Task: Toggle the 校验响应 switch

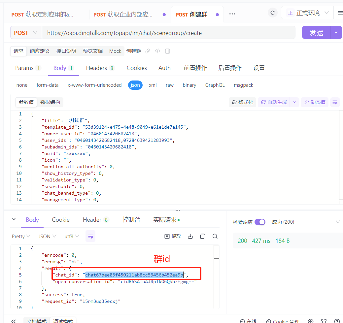Action: coord(260,222)
